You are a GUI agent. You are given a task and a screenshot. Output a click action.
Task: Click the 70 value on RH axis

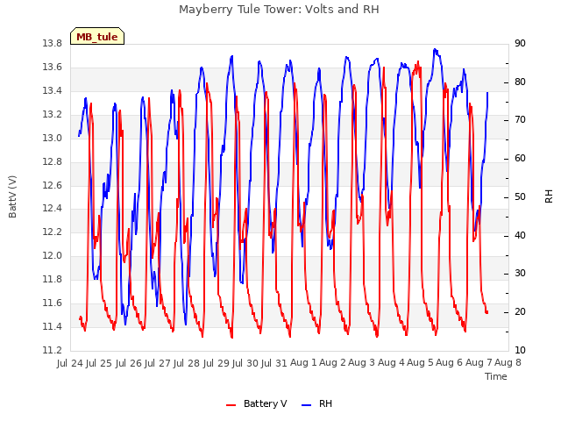[x=520, y=120]
